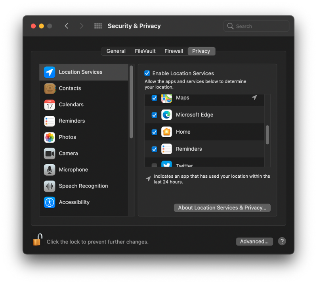Click the Photos privacy icon

point(49,137)
